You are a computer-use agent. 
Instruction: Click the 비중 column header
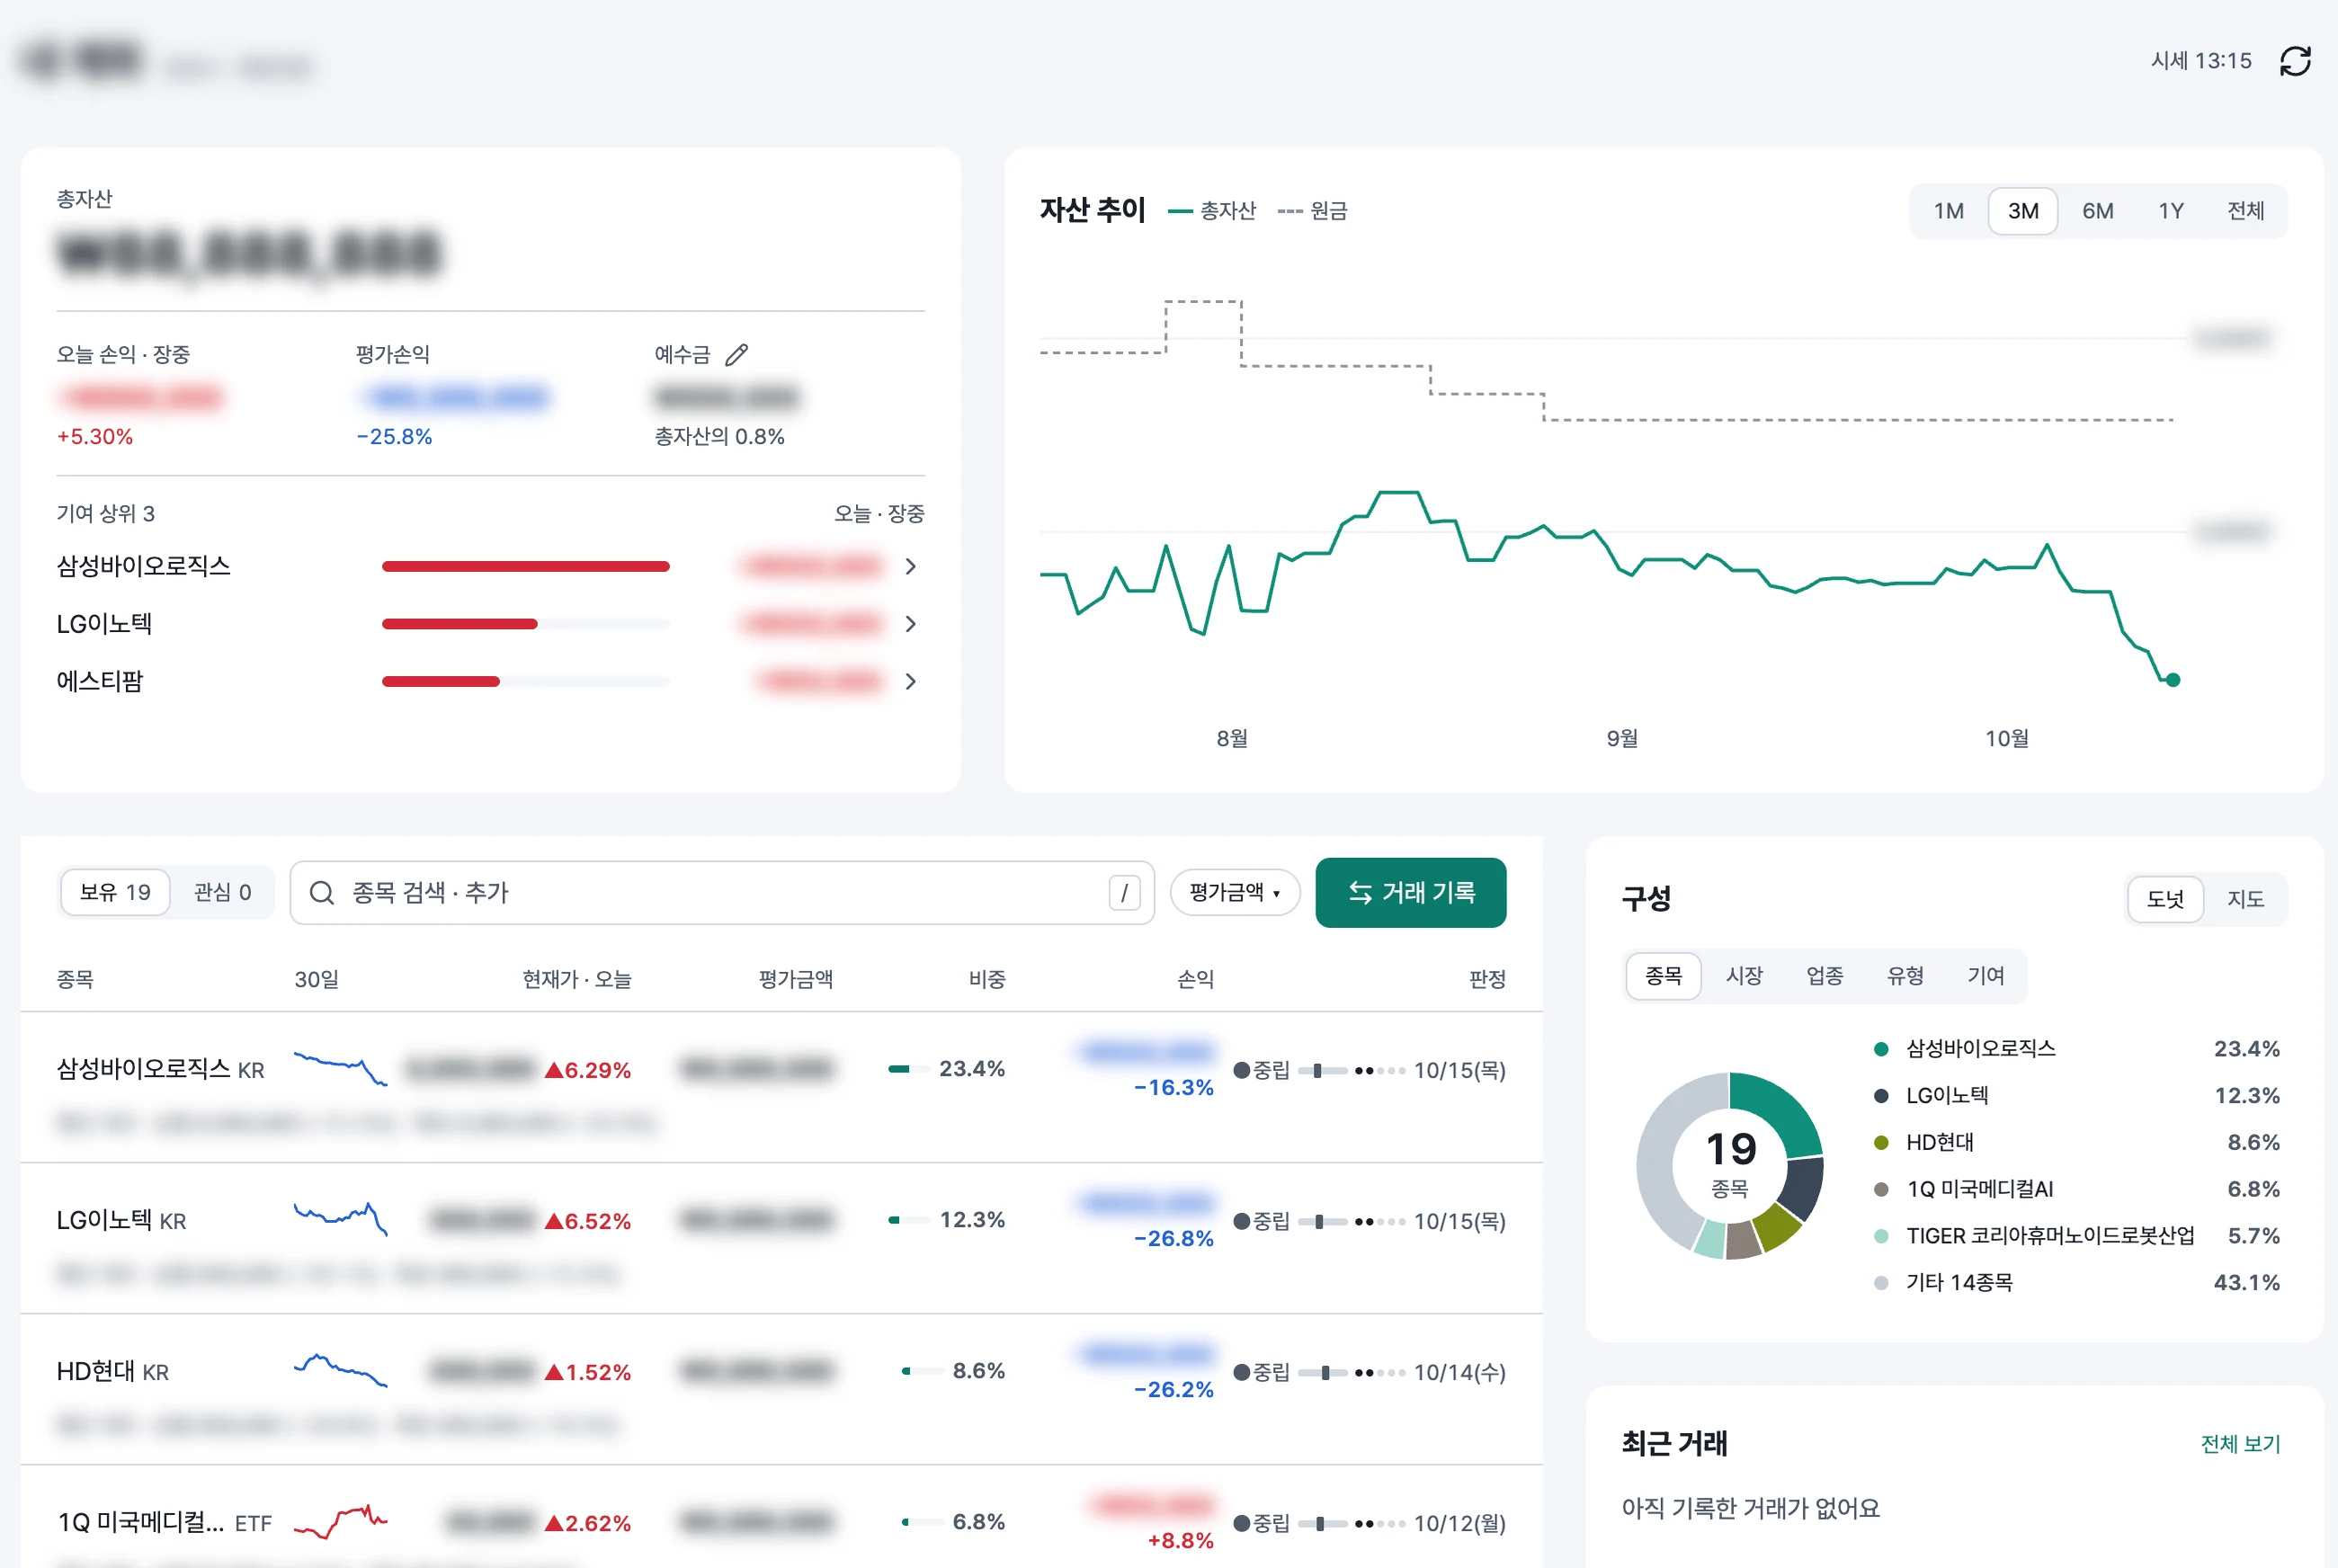tap(986, 979)
